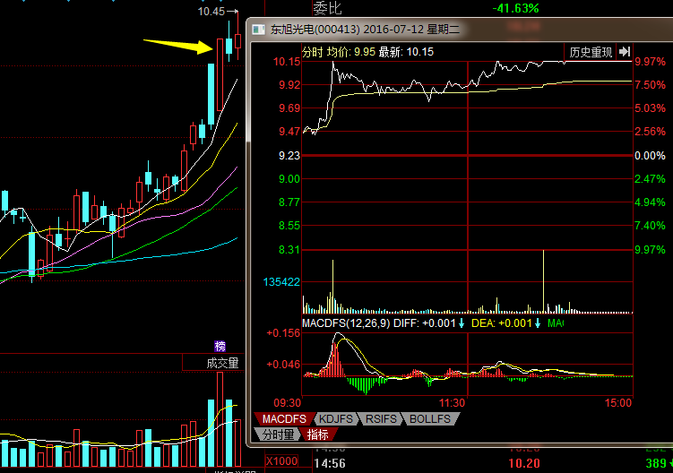The height and width of the screenshot is (473, 673).
Task: Switch to the KDJFS indicator tab
Action: click(336, 418)
